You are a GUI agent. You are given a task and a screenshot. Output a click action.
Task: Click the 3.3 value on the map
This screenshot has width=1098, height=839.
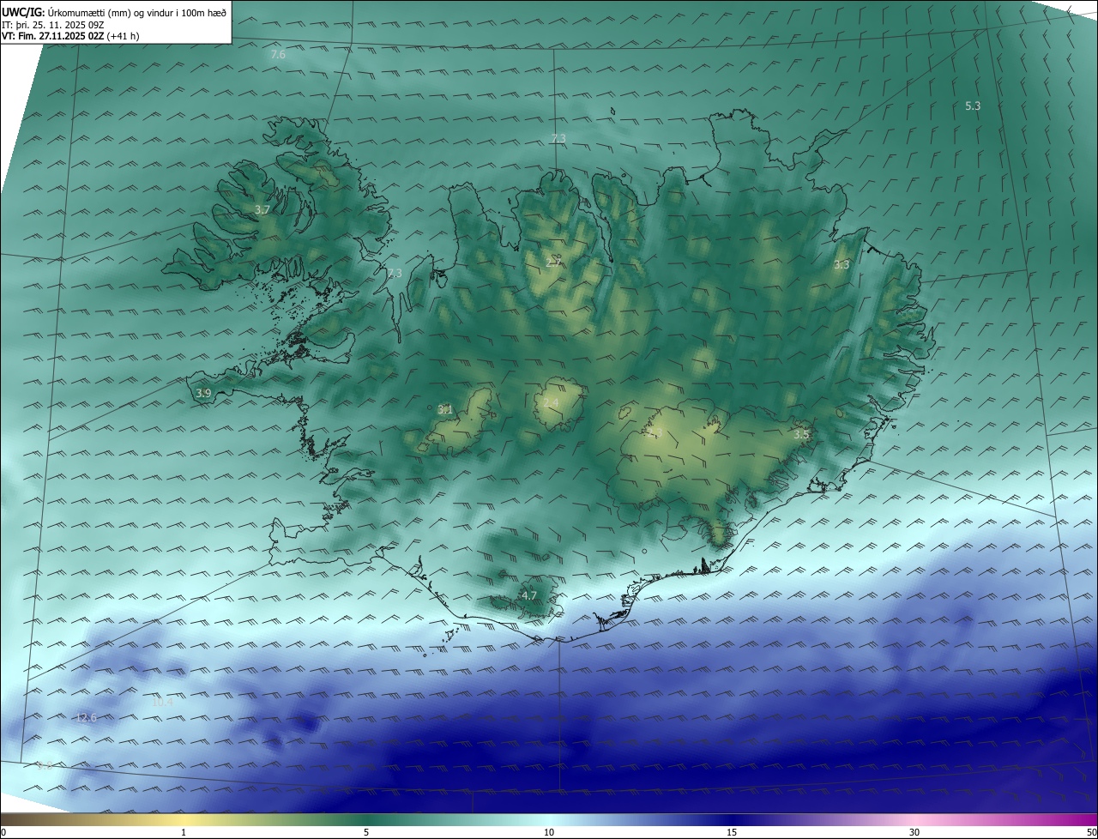click(842, 265)
